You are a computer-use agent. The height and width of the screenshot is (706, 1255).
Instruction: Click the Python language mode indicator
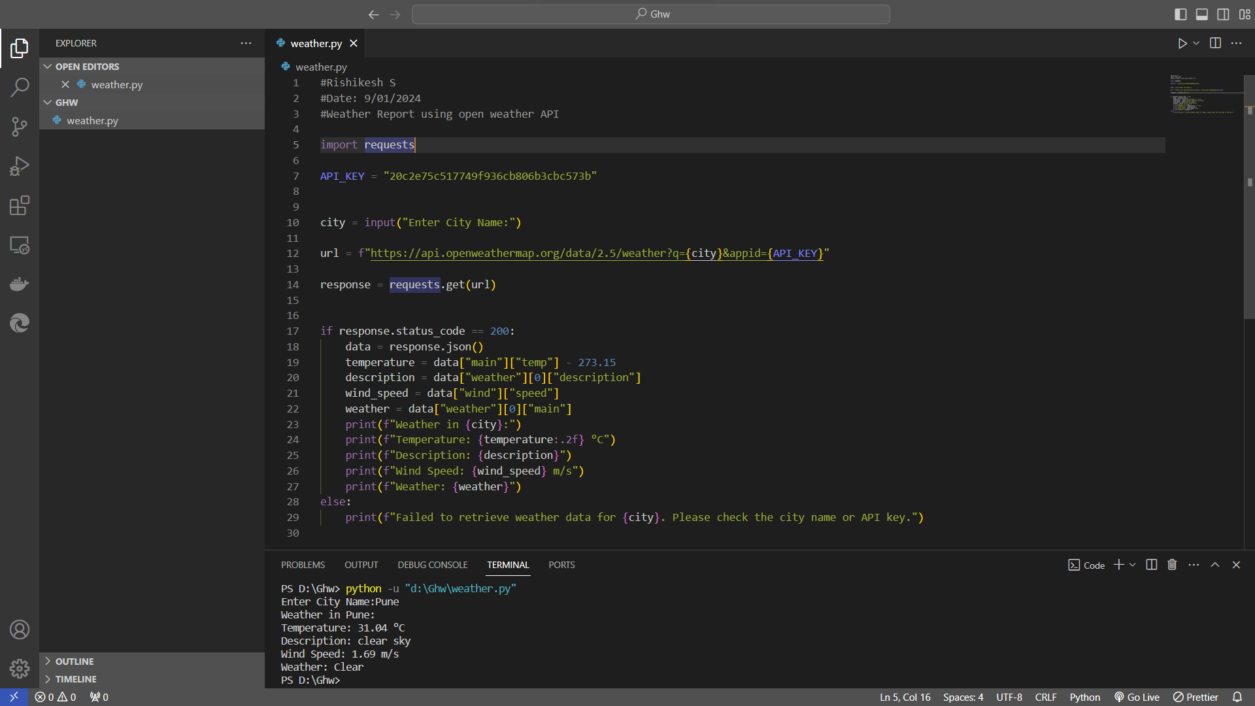(x=1084, y=698)
